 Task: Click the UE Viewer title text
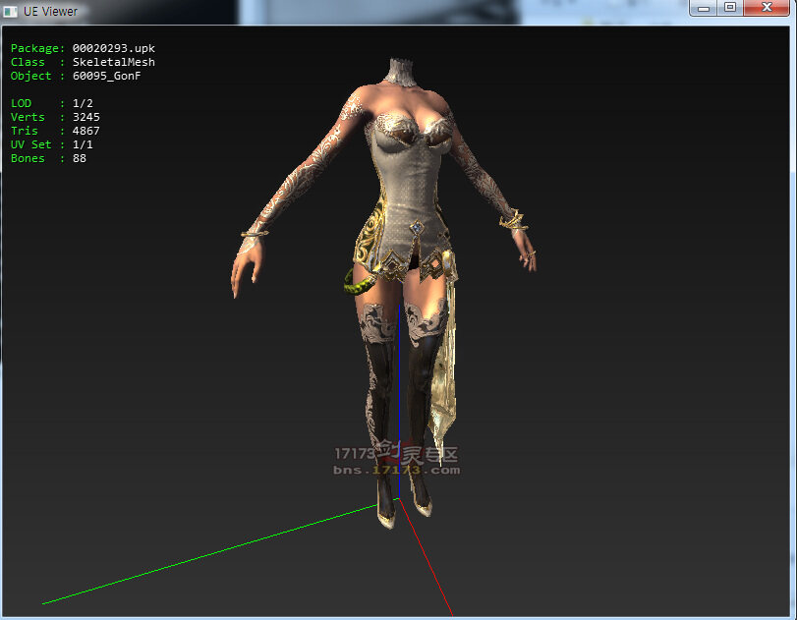(50, 11)
